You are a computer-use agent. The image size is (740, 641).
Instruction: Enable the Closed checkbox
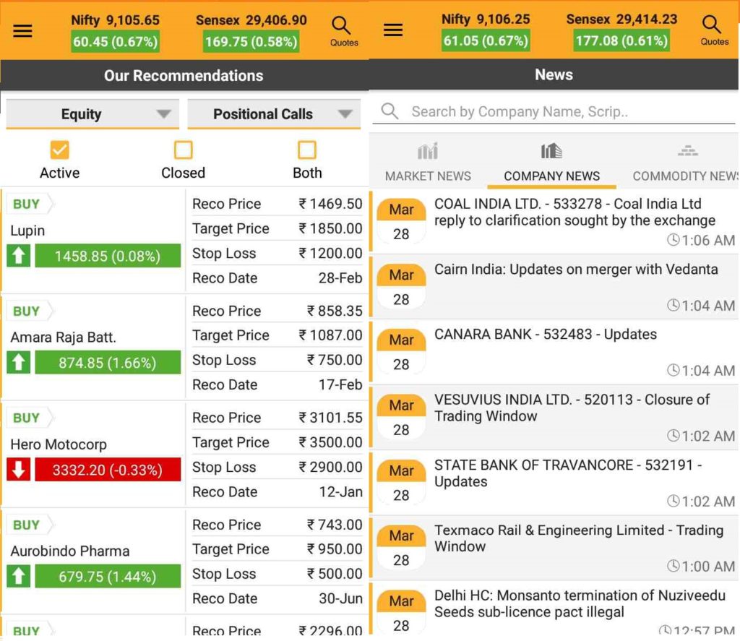click(x=183, y=150)
